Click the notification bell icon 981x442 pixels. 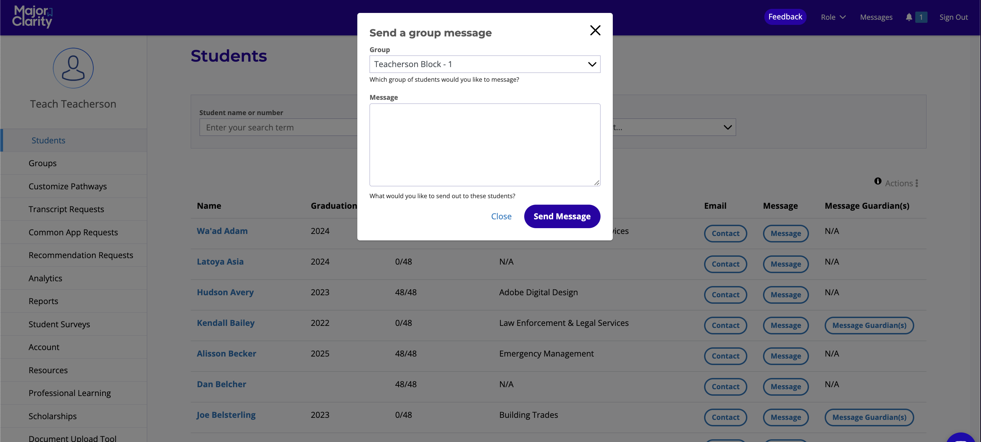point(909,17)
